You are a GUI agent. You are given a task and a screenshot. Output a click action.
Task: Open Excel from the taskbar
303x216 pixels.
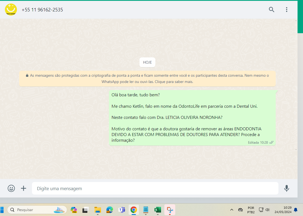coord(158,210)
